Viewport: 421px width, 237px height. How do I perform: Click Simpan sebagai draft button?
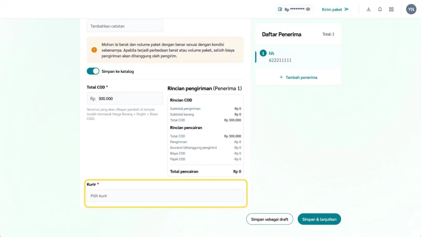click(x=270, y=219)
